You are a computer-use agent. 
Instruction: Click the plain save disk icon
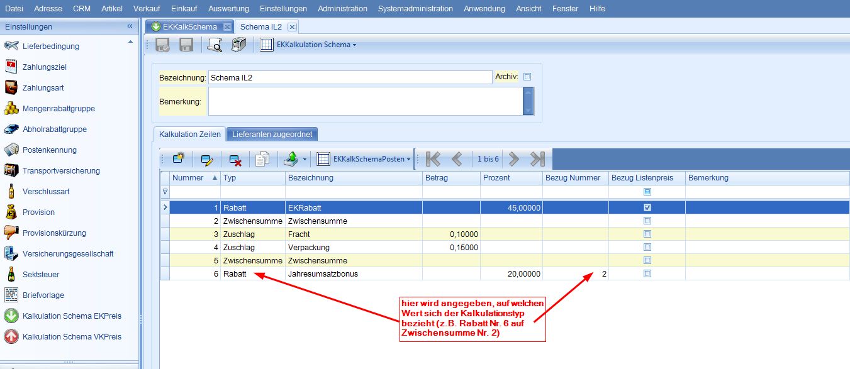pyautogui.click(x=186, y=45)
